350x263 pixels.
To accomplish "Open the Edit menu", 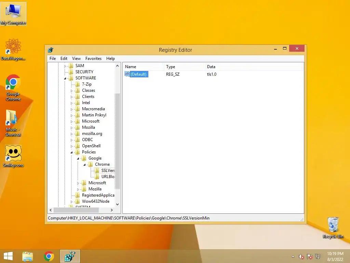I will tap(64, 58).
